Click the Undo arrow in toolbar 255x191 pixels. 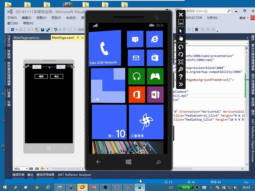[x=56, y=30]
